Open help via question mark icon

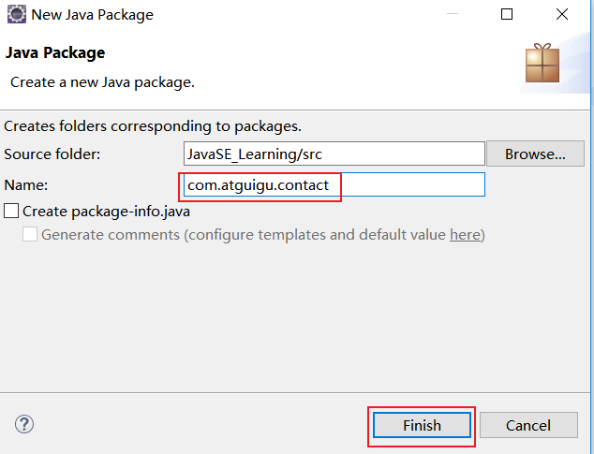pyautogui.click(x=24, y=424)
